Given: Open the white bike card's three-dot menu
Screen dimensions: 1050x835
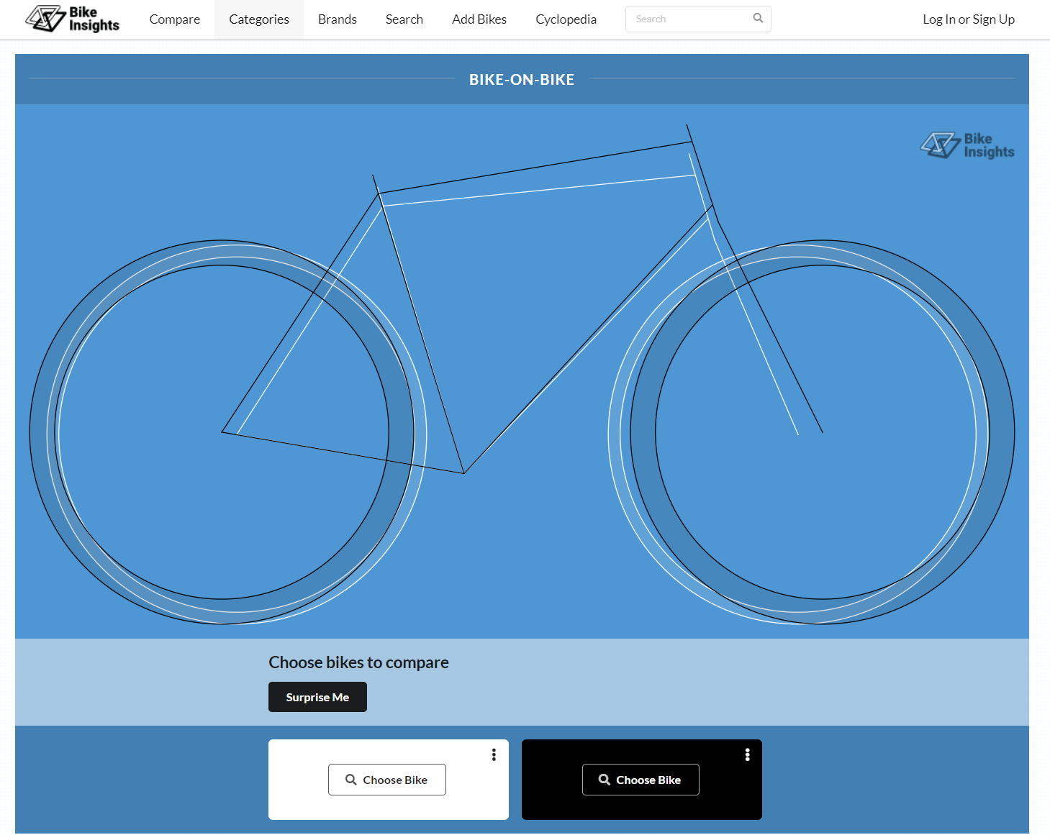Looking at the screenshot, I should tap(494, 754).
